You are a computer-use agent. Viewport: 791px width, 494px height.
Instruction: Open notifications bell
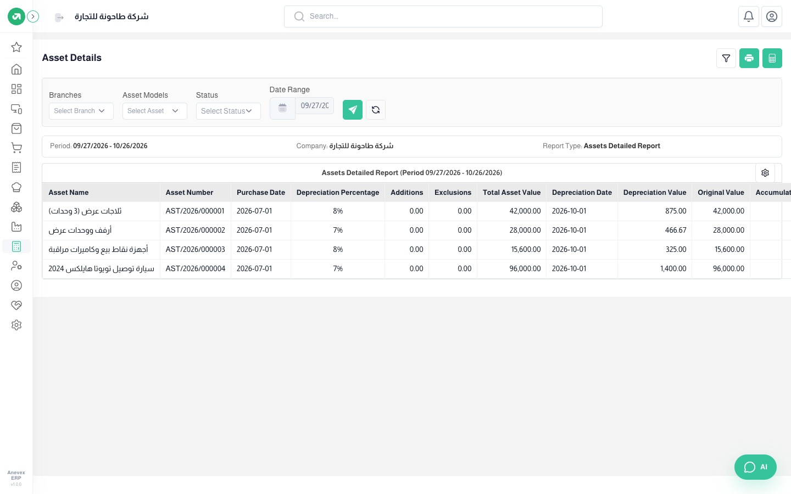coord(749,16)
